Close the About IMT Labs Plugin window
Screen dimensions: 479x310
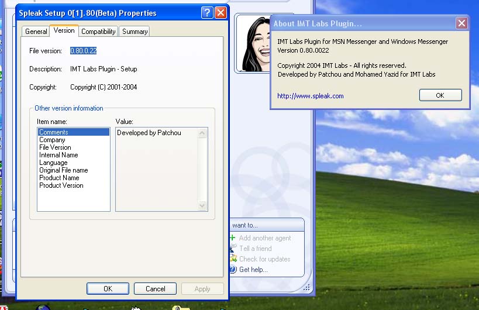tap(461, 23)
